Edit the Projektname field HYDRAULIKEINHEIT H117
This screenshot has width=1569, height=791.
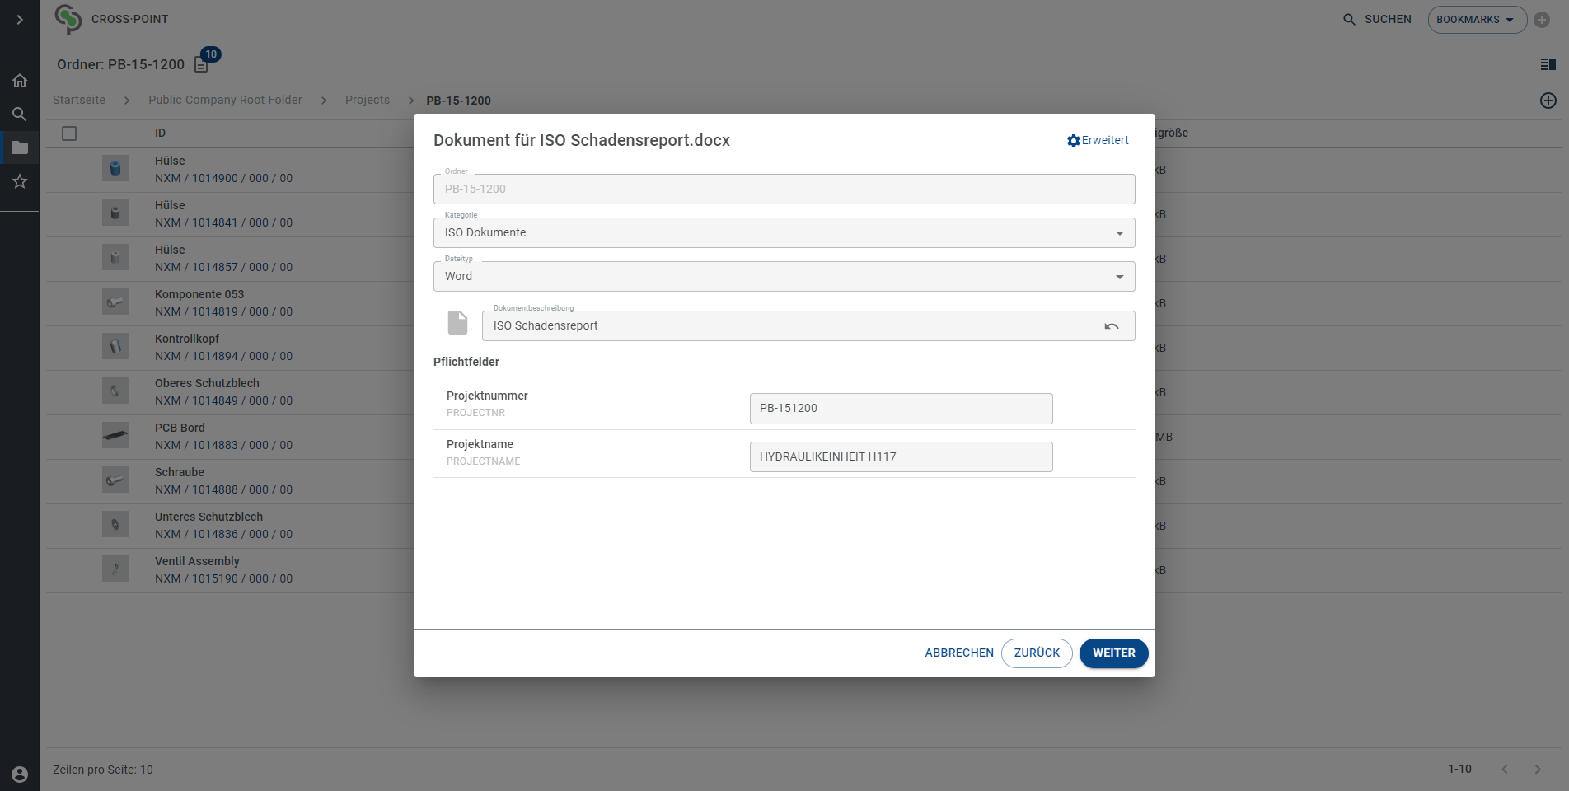click(x=901, y=456)
